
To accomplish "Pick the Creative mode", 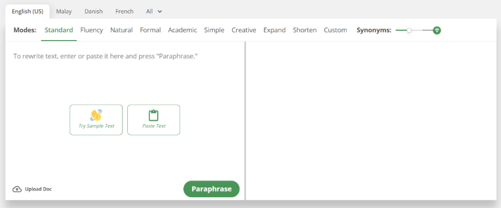I will click(244, 30).
